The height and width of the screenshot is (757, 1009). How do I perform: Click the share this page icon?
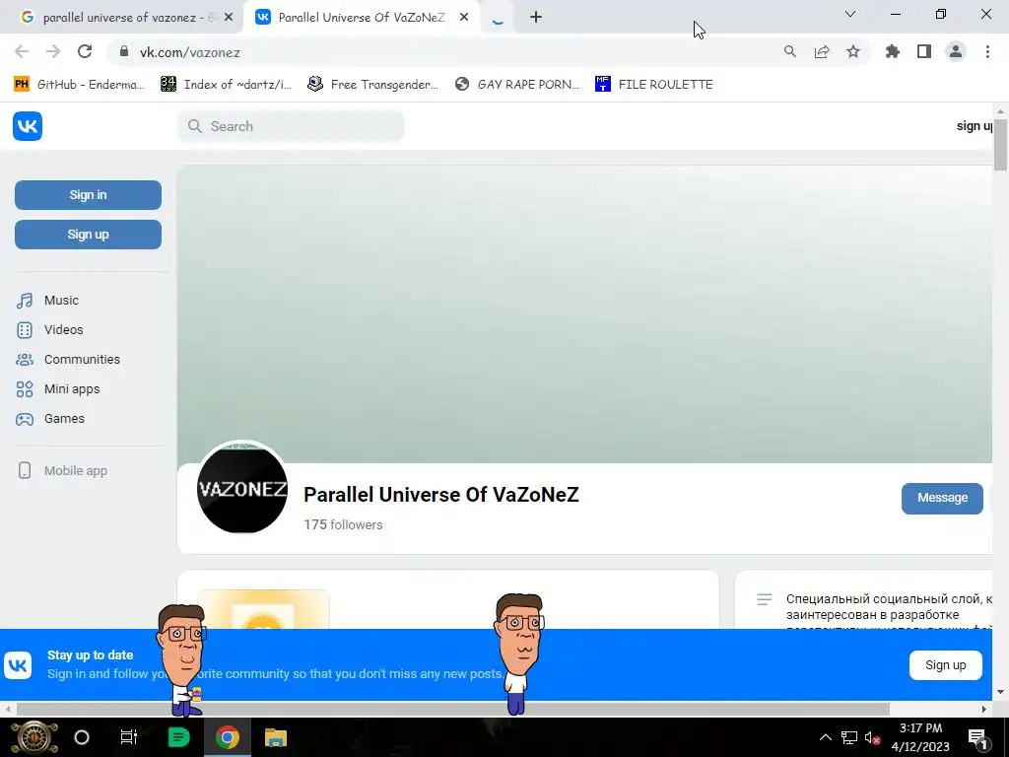click(822, 52)
